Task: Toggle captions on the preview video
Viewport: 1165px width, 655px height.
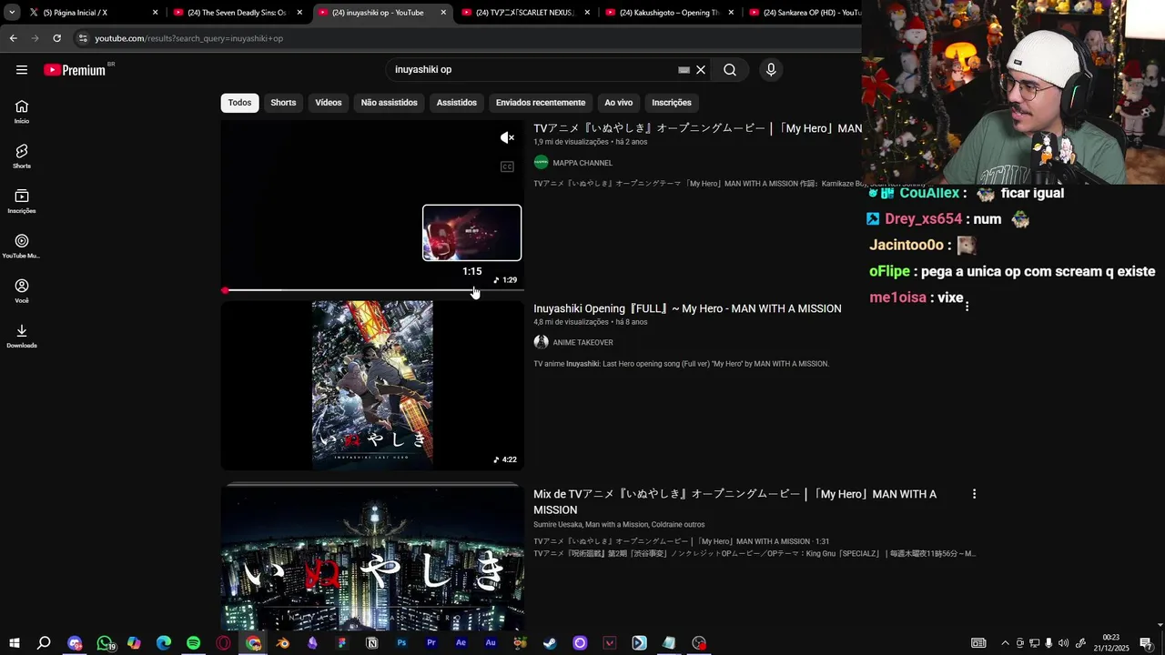Action: click(x=508, y=166)
